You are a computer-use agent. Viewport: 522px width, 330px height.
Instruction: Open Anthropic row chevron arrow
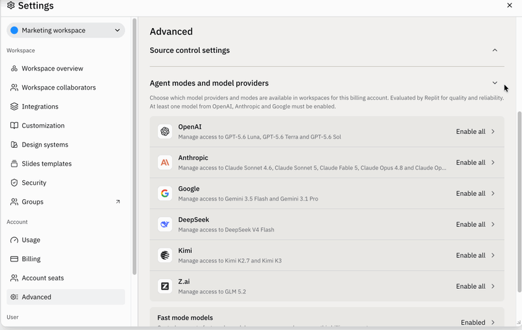(493, 162)
